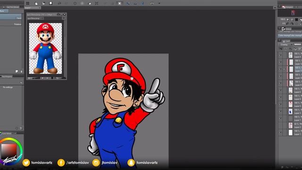The height and width of the screenshot is (170, 302).
Task: Click the New document icon
Action: click(x=36, y=3)
